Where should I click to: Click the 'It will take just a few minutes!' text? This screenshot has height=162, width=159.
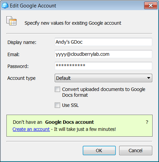pyautogui.click(x=85, y=129)
